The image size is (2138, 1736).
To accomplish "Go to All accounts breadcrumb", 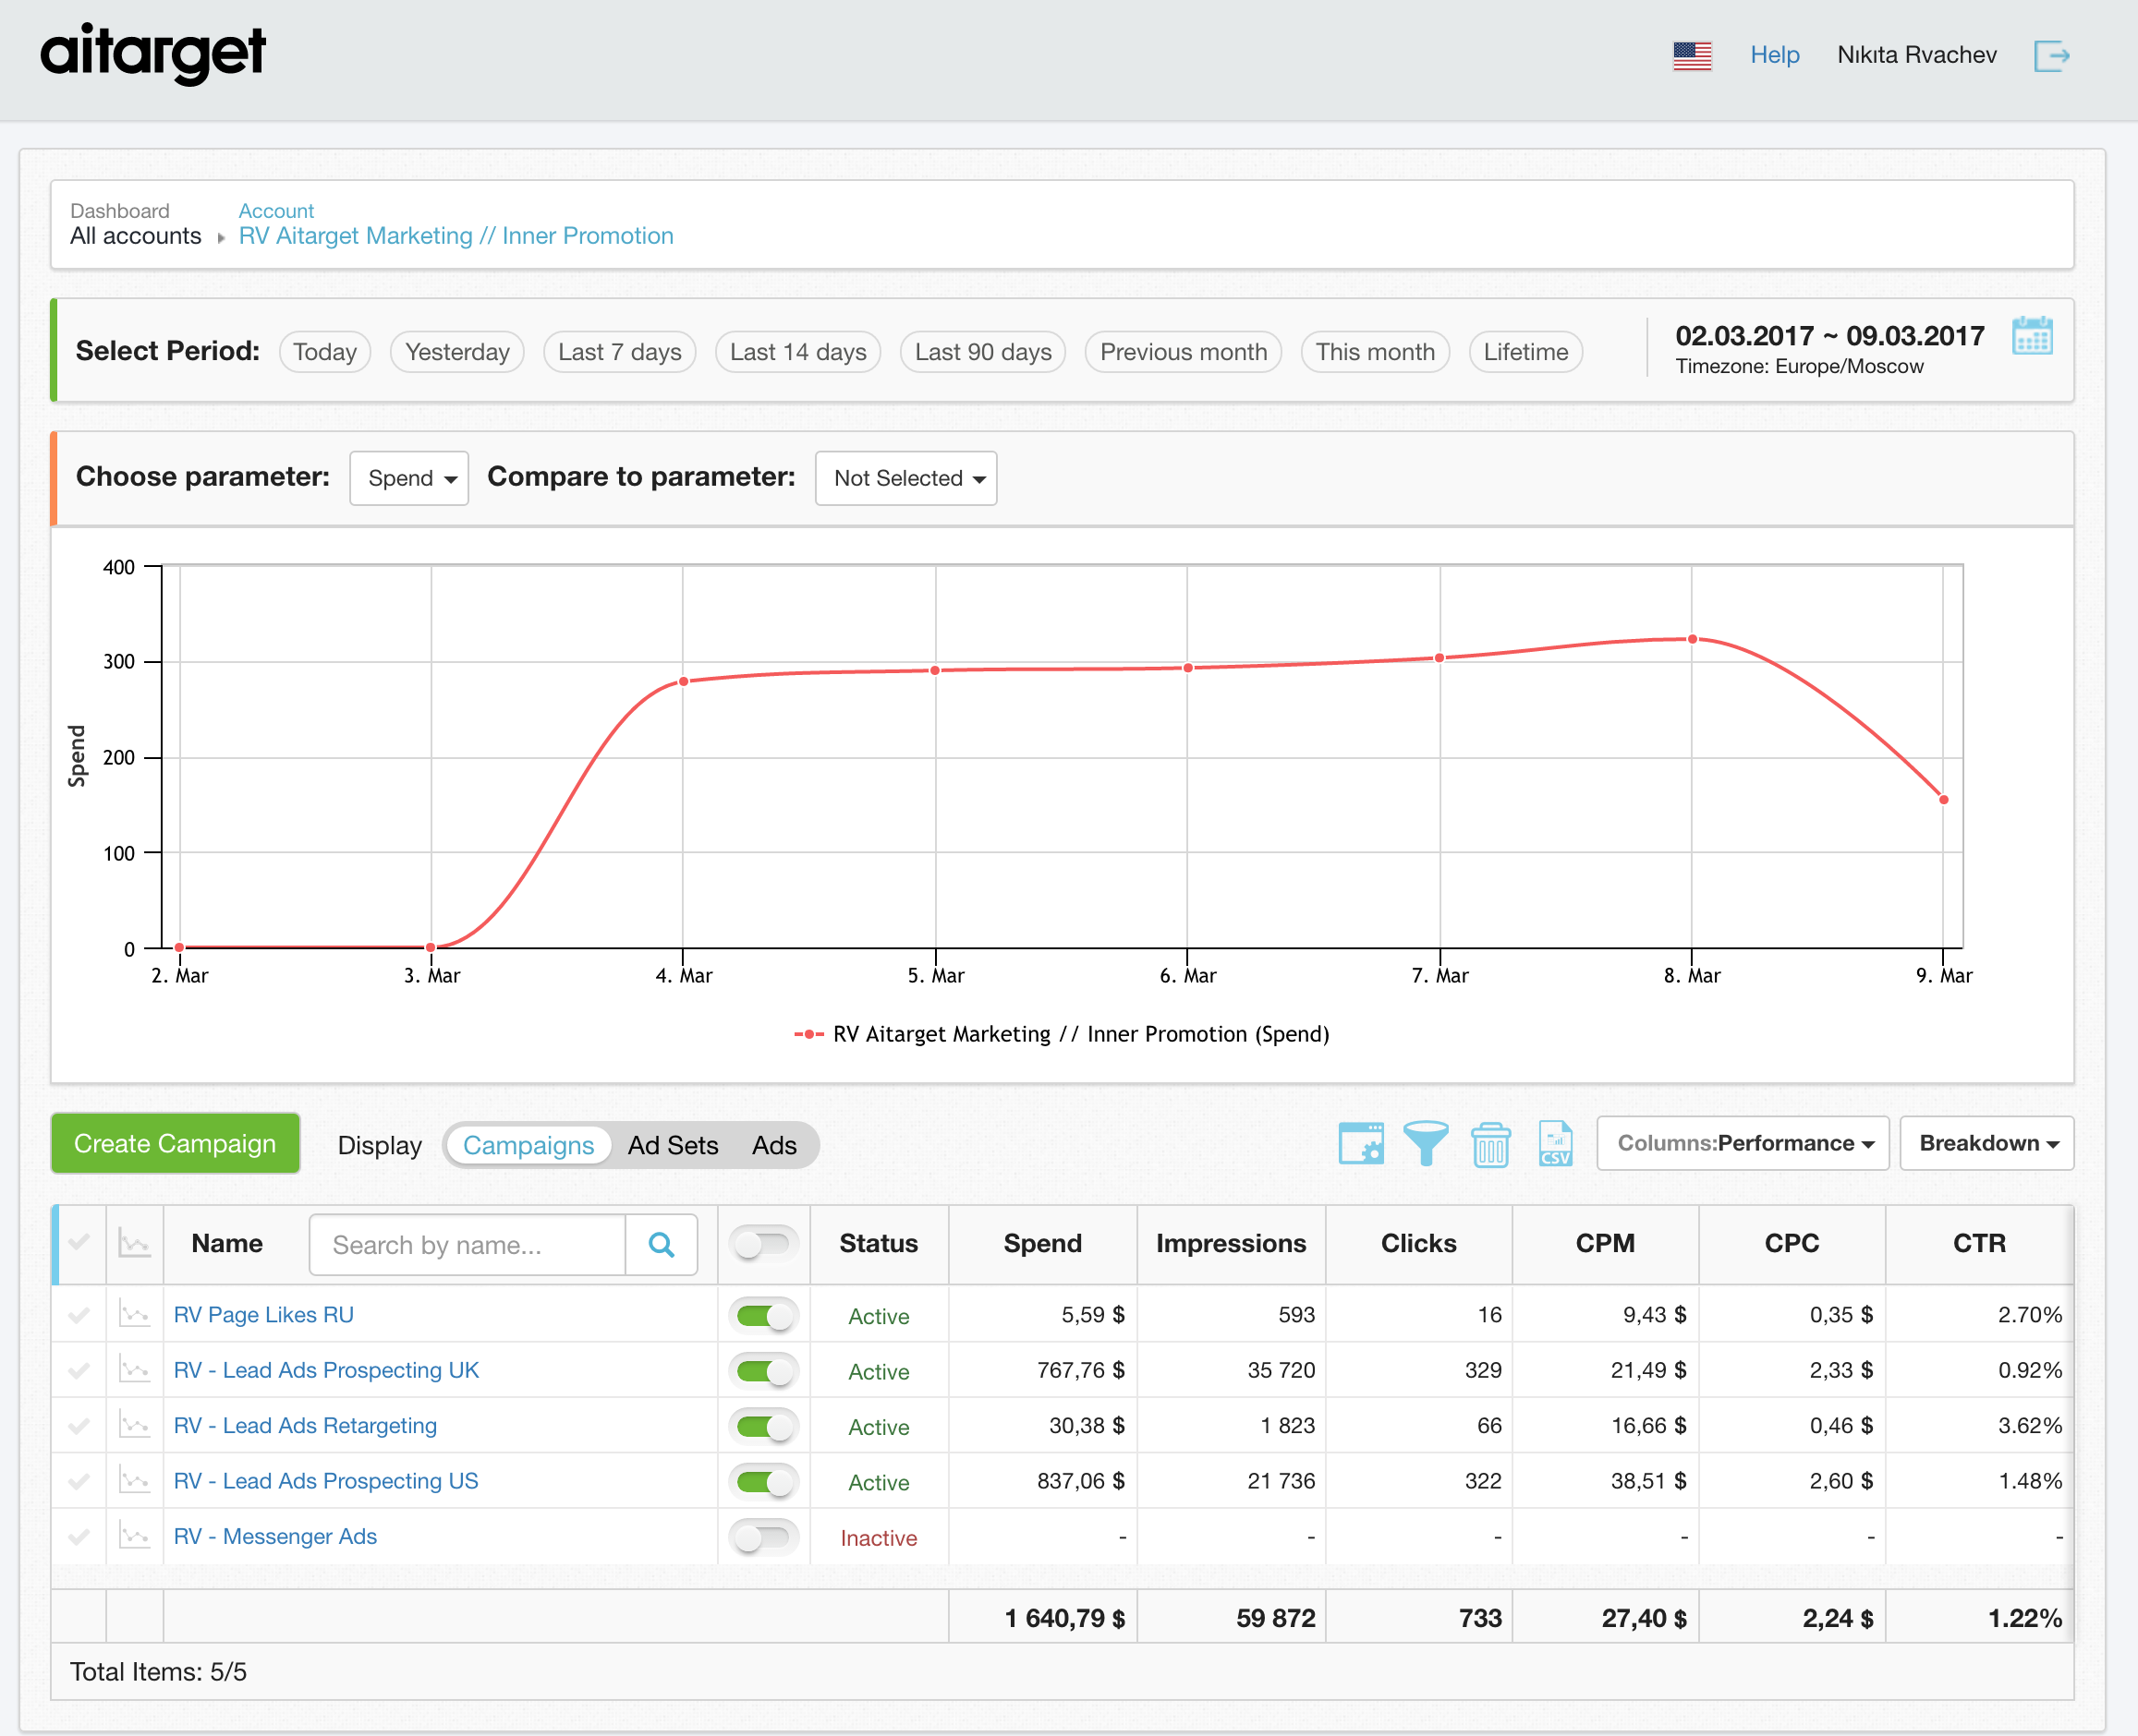I will 136,236.
